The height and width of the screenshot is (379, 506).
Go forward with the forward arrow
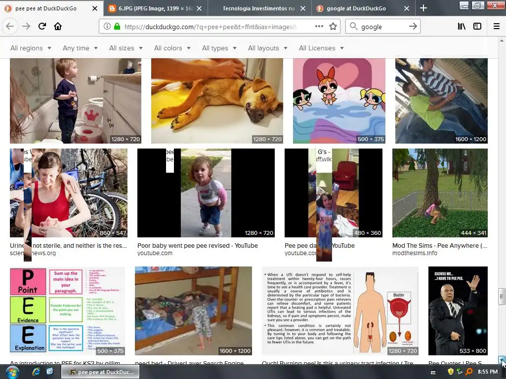click(26, 26)
